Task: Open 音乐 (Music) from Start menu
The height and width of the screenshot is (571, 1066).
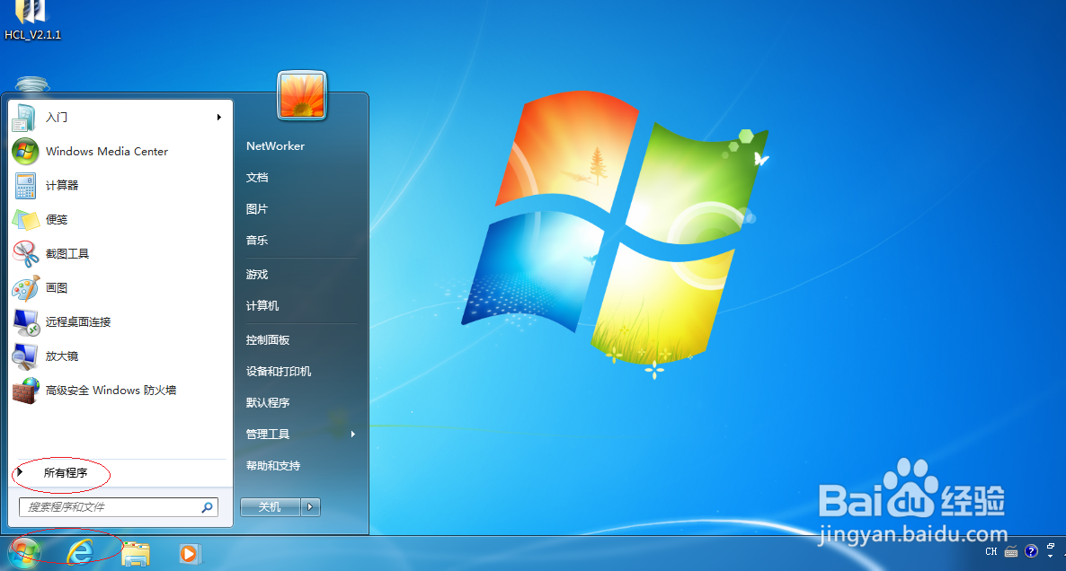Action: (x=257, y=241)
